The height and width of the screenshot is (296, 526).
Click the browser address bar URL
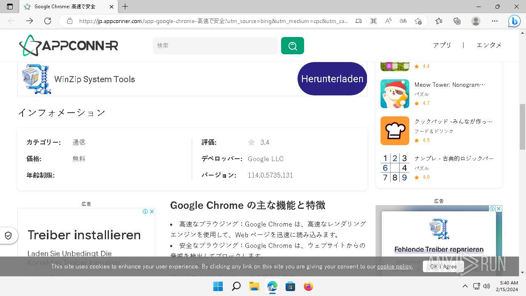click(x=213, y=21)
